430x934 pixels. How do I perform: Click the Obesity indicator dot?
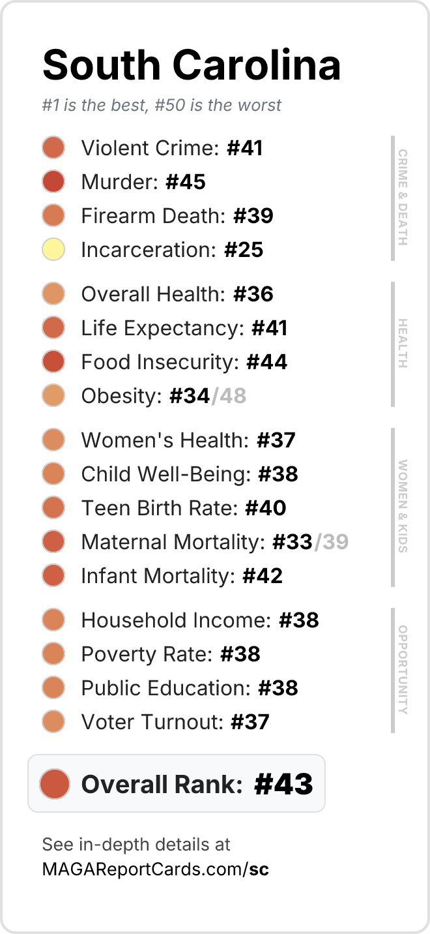pyautogui.click(x=53, y=395)
